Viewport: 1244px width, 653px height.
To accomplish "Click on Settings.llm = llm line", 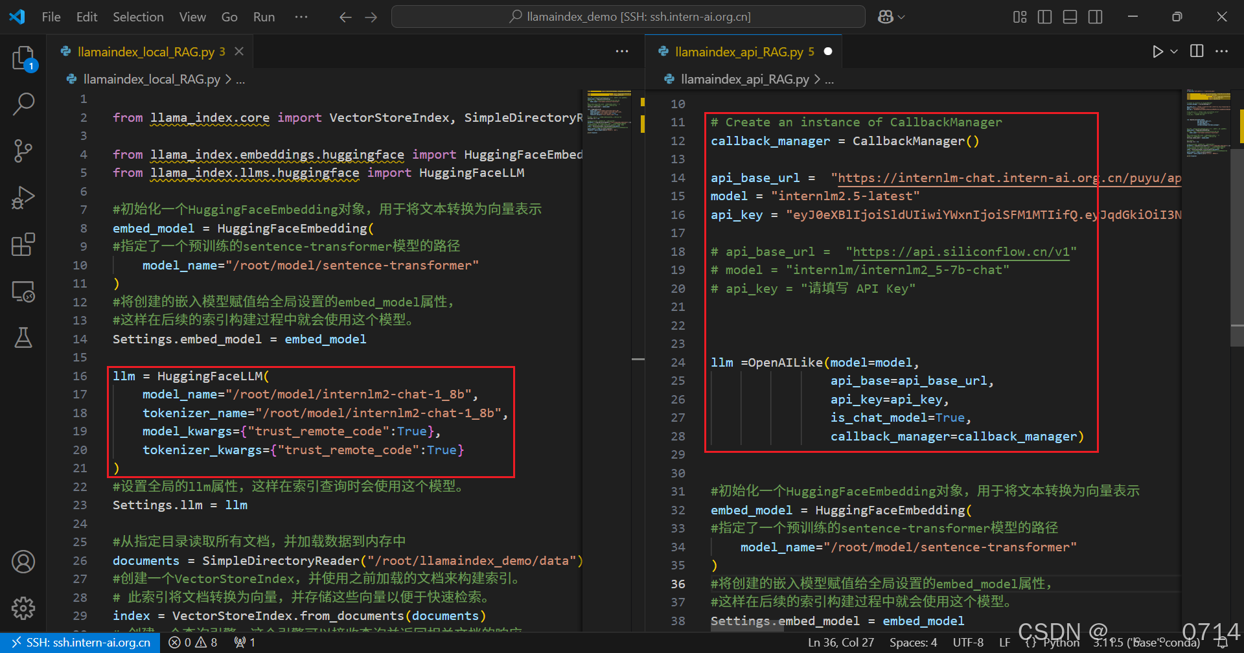I will 180,505.
